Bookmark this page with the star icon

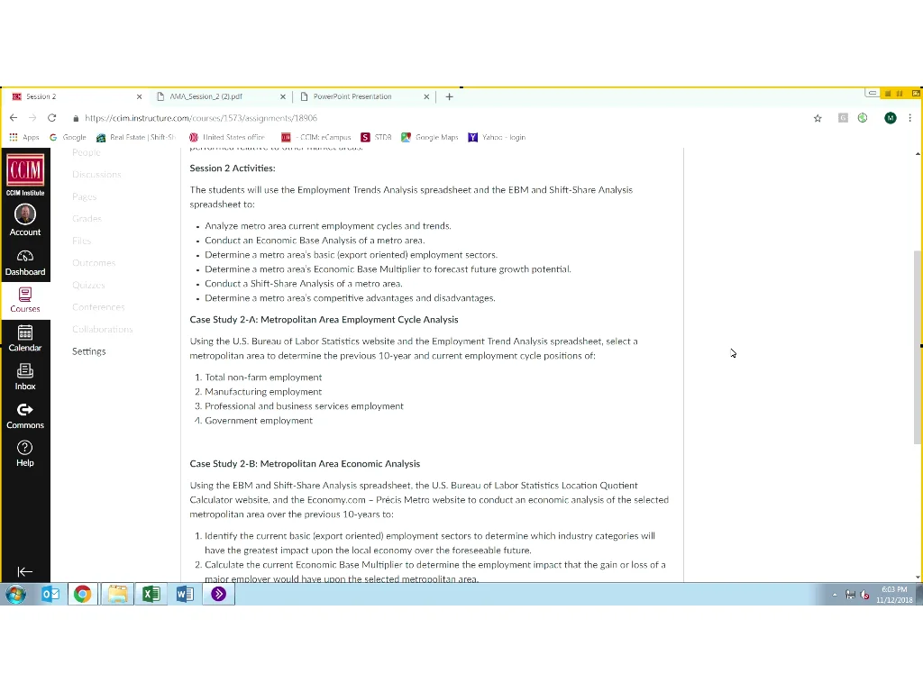(x=818, y=118)
